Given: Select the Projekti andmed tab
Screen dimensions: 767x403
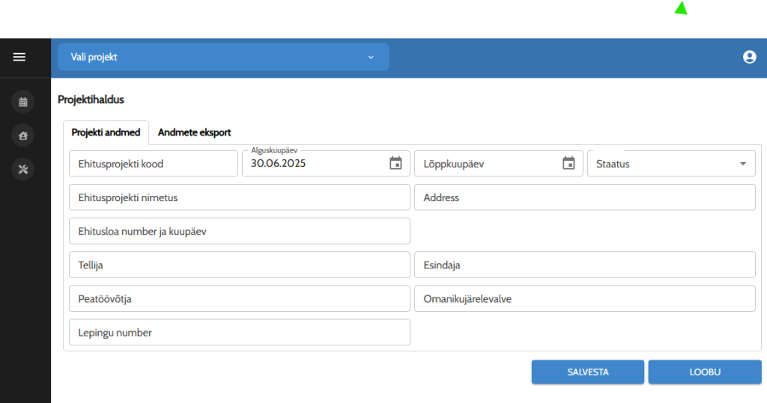Looking at the screenshot, I should click(x=106, y=132).
